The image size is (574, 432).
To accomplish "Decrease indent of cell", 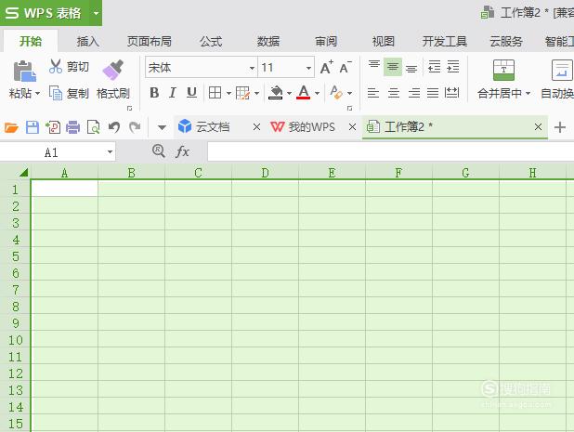I will [x=434, y=67].
